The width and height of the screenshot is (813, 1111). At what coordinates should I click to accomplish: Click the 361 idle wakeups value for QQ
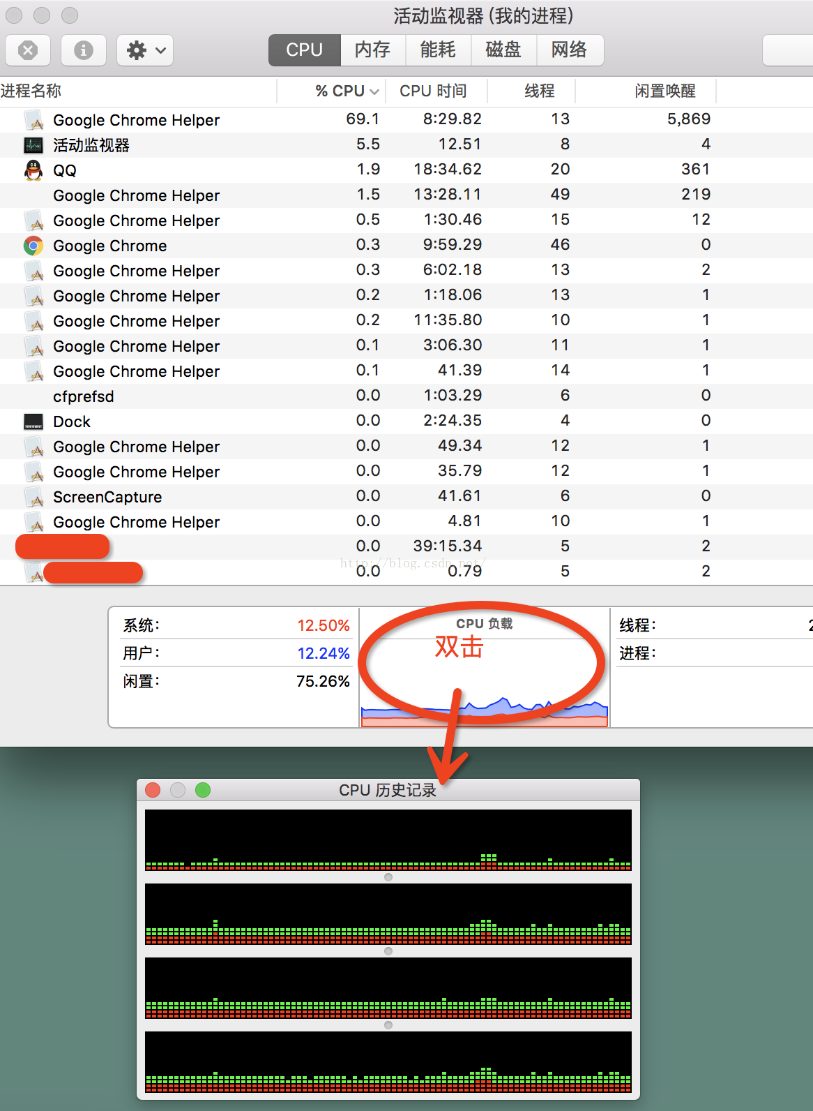[x=696, y=170]
